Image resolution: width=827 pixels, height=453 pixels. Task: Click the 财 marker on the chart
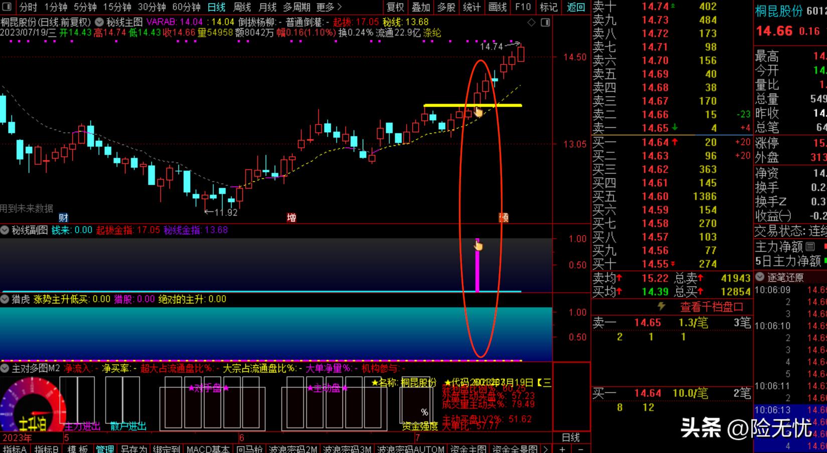click(63, 217)
